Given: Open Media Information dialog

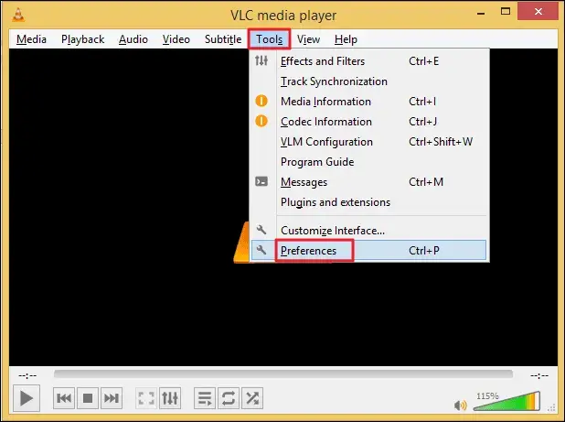Looking at the screenshot, I should click(x=368, y=102).
